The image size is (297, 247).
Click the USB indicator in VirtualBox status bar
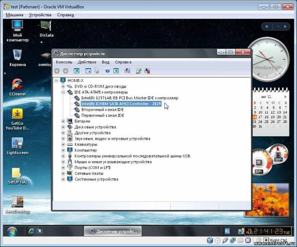click(225, 241)
